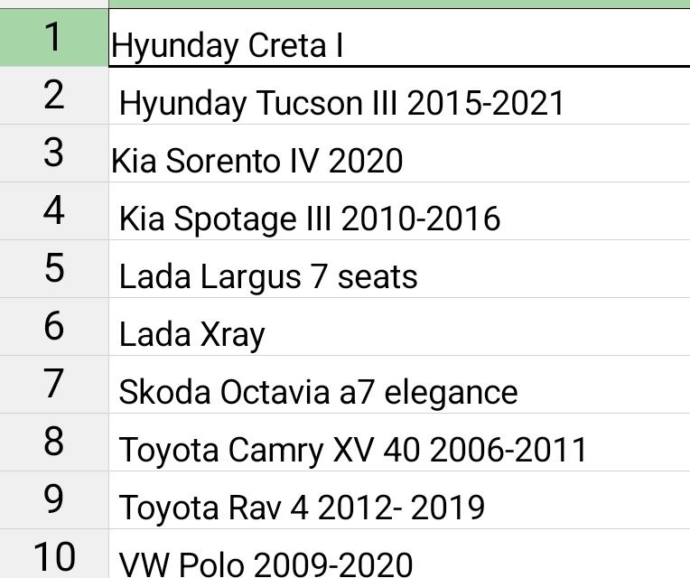Select row header 7

pos(54,384)
